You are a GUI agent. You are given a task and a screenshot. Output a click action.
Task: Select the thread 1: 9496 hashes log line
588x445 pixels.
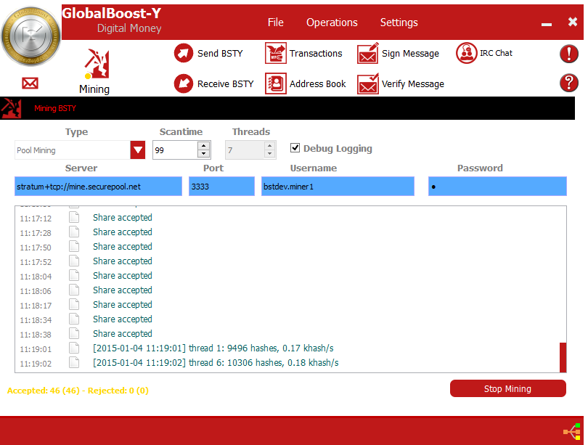pyautogui.click(x=287, y=348)
